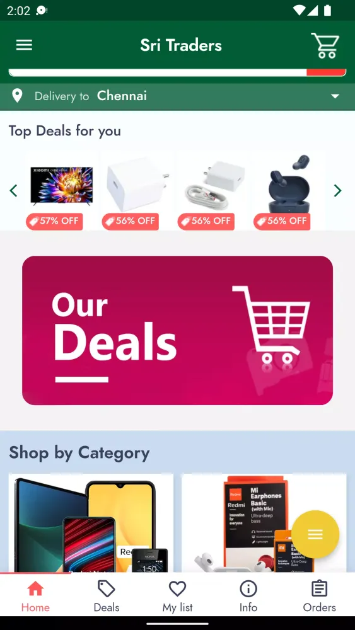Show previous top deals with left arrow

pyautogui.click(x=14, y=190)
